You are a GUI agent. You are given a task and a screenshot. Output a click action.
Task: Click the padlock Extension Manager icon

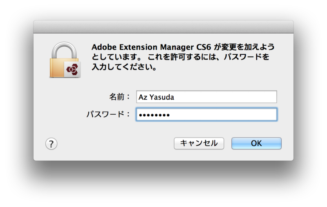pos(65,60)
